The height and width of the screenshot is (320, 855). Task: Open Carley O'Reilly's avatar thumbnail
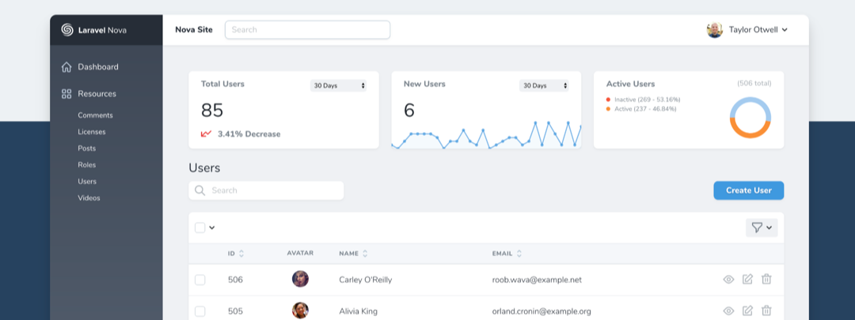click(300, 279)
